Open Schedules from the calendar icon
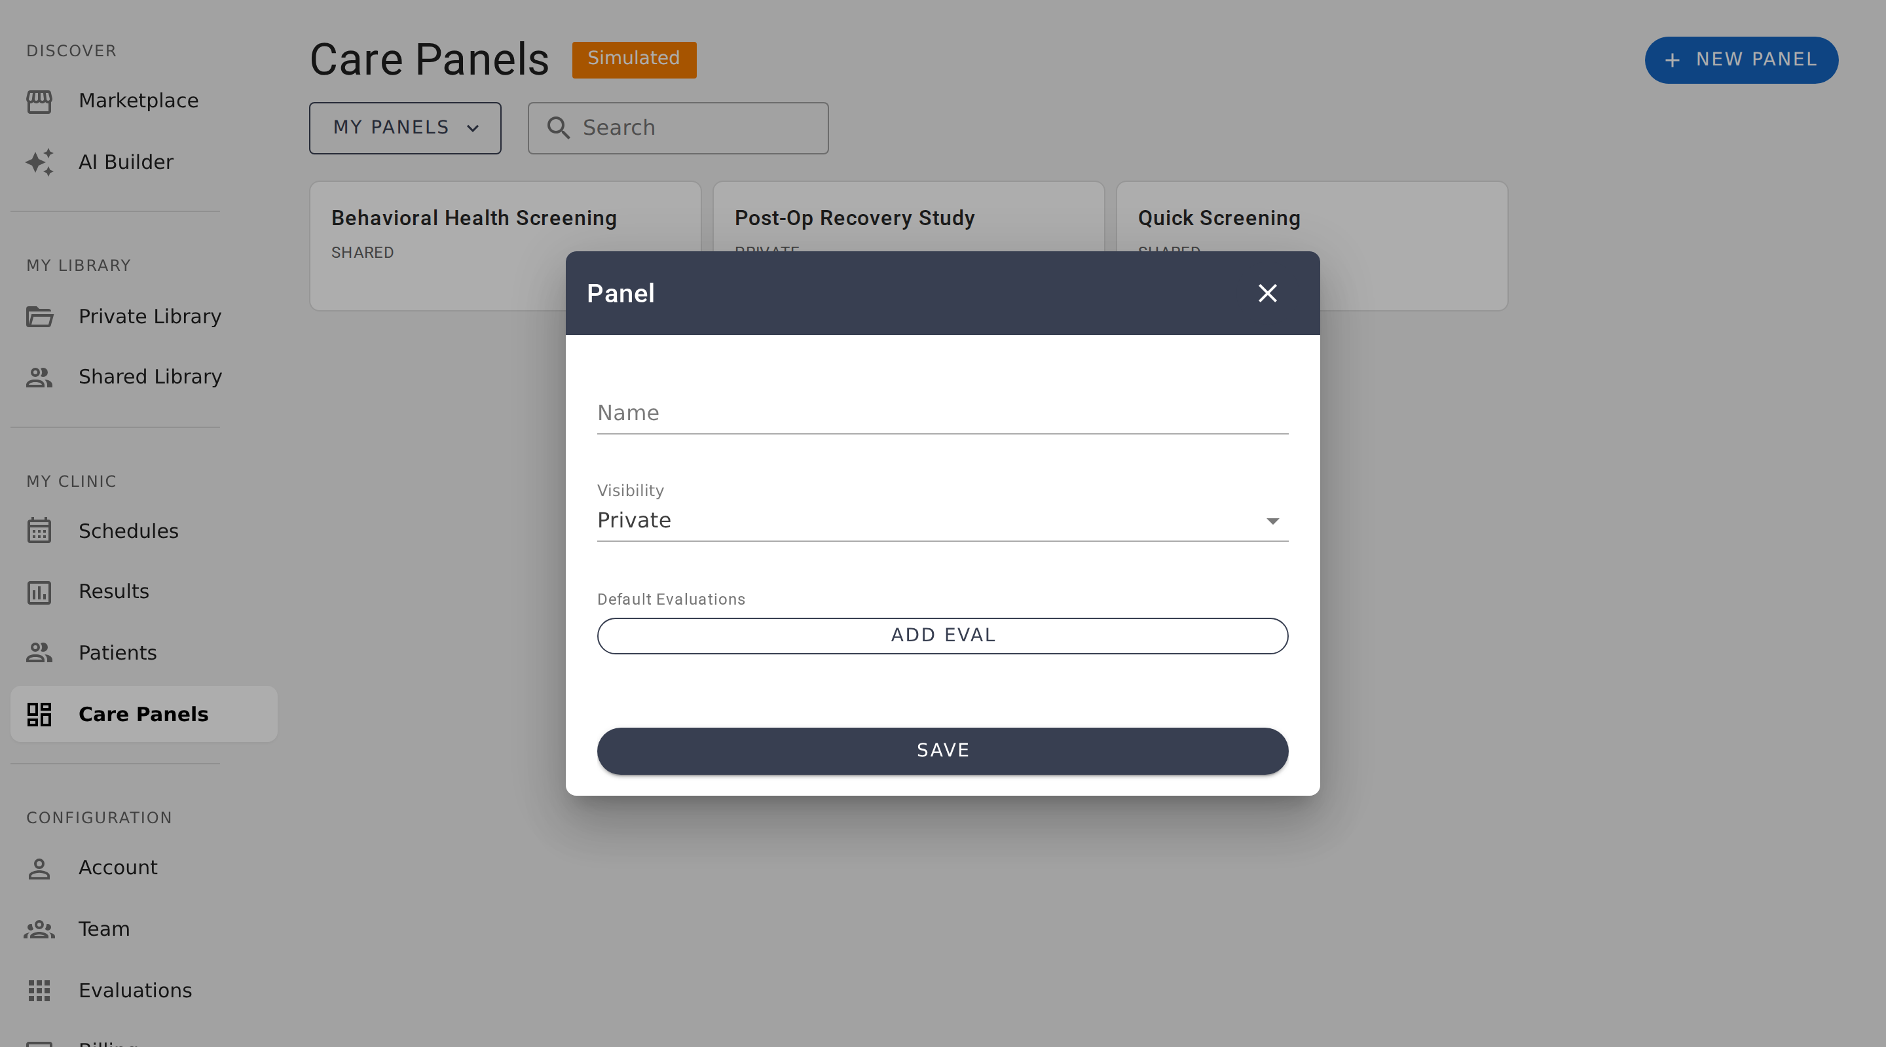This screenshot has width=1886, height=1047. pos(39,531)
